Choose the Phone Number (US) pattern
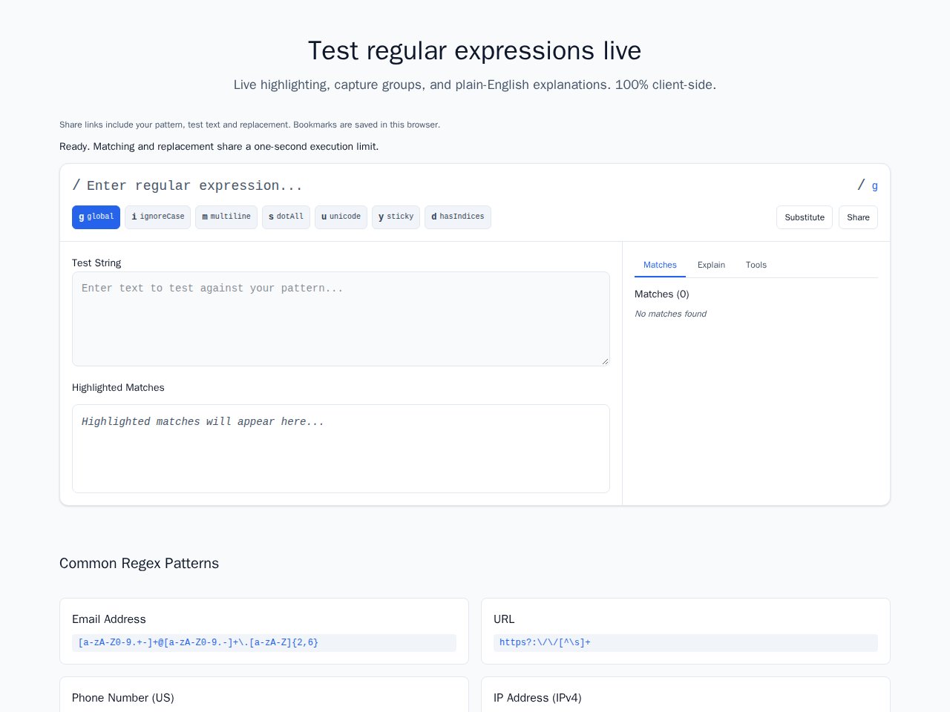This screenshot has width=950, height=712. (264, 695)
